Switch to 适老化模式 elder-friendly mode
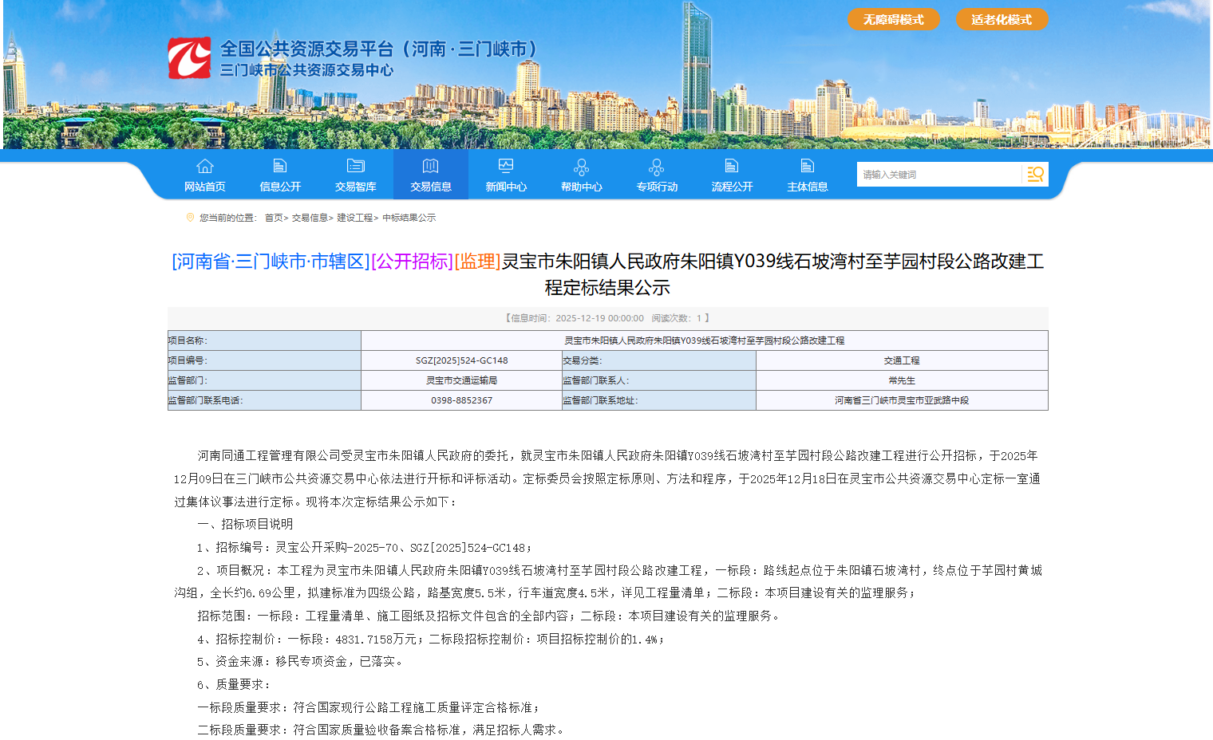The height and width of the screenshot is (740, 1213). point(1002,19)
